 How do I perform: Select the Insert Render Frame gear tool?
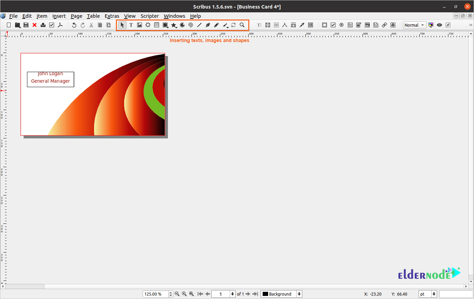(x=148, y=25)
